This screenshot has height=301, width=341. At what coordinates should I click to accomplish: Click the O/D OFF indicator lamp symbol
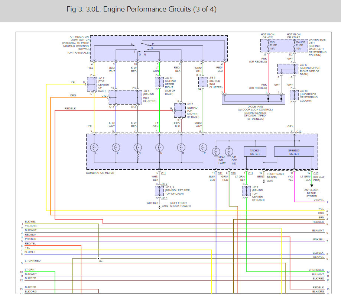coord(229,151)
